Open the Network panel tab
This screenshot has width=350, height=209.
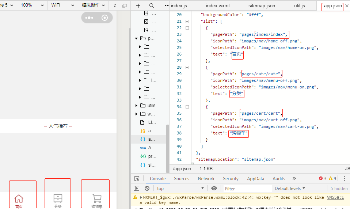pyautogui.click(x=206, y=179)
